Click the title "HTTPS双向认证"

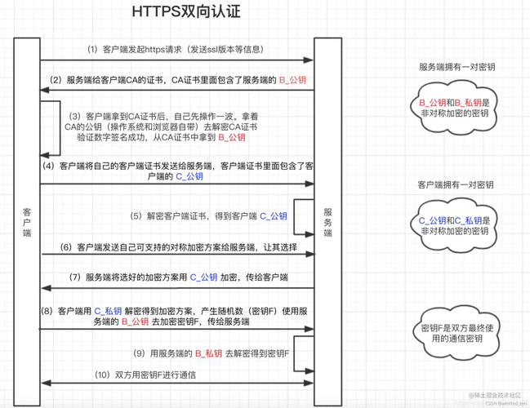click(x=186, y=11)
